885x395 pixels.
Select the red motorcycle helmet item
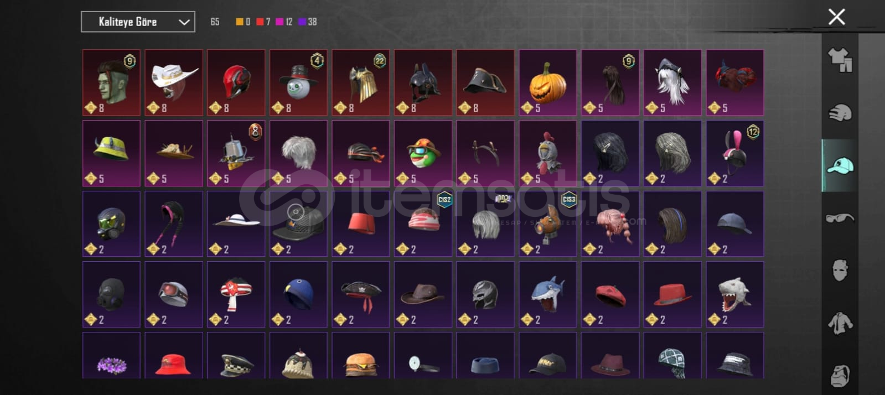click(x=236, y=82)
